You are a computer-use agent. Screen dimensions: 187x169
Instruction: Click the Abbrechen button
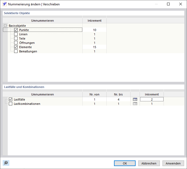(x=149, y=163)
